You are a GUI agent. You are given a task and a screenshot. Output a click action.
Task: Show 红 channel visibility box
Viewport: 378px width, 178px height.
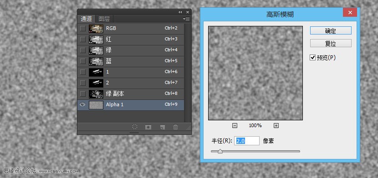(83, 39)
